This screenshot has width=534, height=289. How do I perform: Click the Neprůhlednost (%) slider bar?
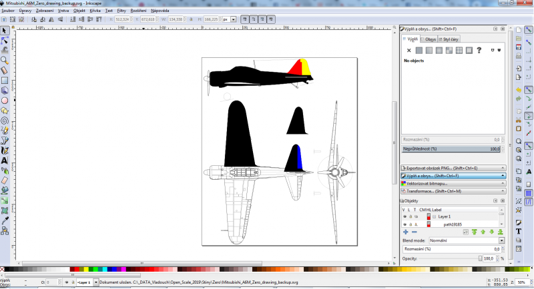point(451,148)
